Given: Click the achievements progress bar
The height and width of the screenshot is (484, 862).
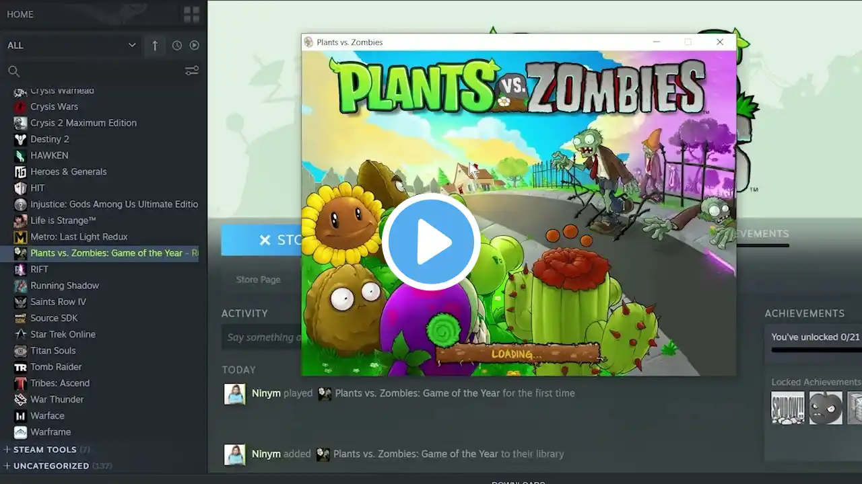Looking at the screenshot, I should [x=816, y=350].
